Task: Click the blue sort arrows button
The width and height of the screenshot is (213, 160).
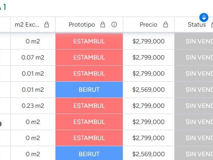Action: point(204,18)
